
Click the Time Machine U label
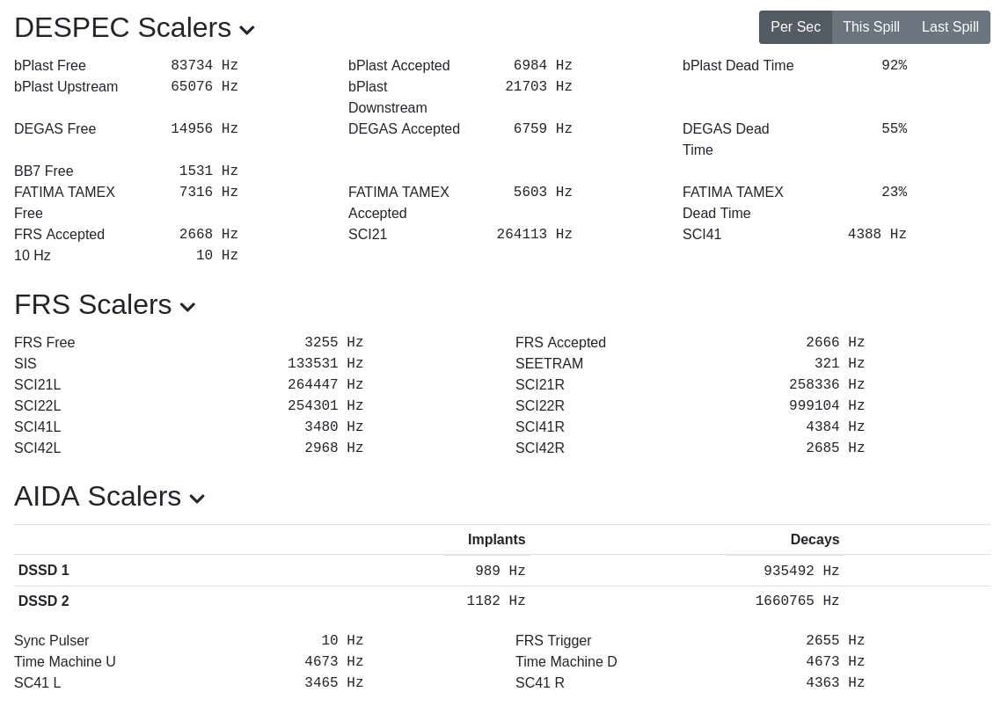coord(65,662)
